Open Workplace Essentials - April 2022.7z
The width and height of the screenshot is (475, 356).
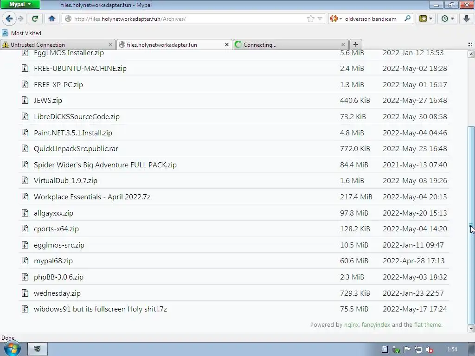[92, 197]
